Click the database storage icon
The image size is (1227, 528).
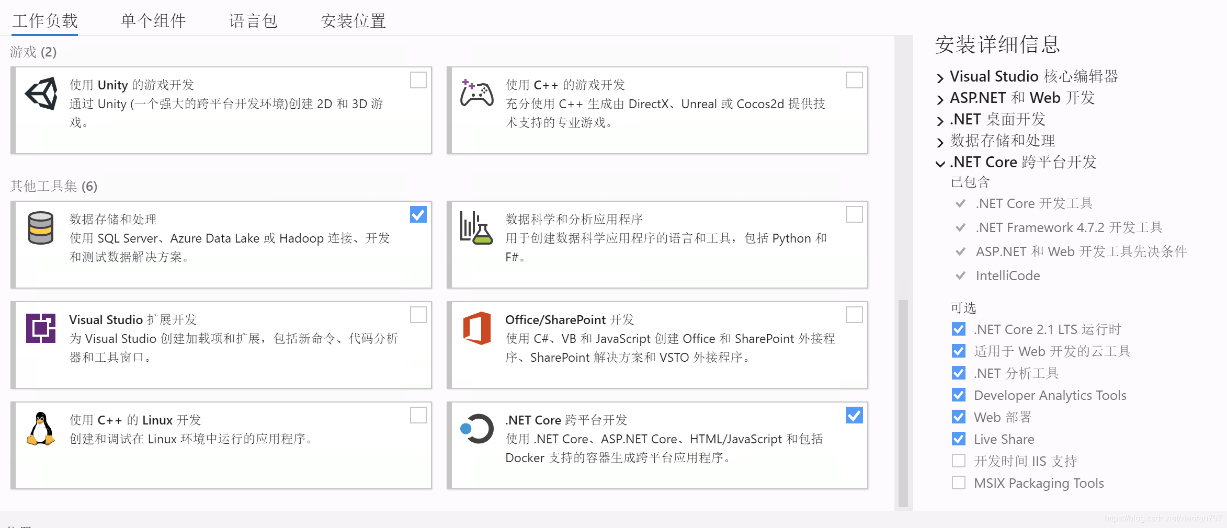coord(41,228)
